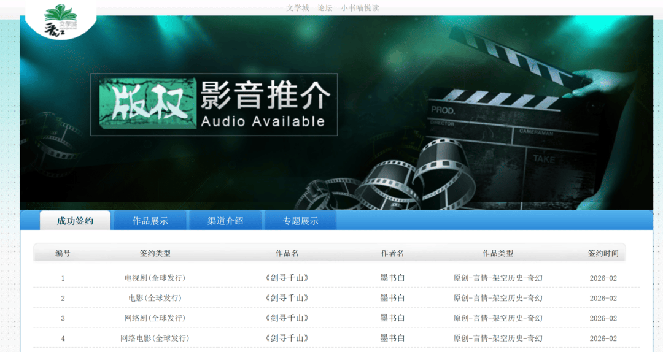This screenshot has height=352, width=663.
Task: Switch to the 成功签约 tab
Action: 75,221
